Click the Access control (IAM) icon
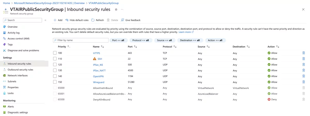This screenshot has height=116, width=310. 4,39
